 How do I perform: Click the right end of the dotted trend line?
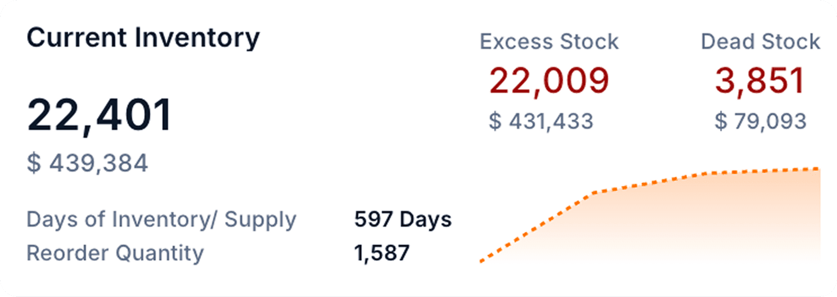coord(818,169)
